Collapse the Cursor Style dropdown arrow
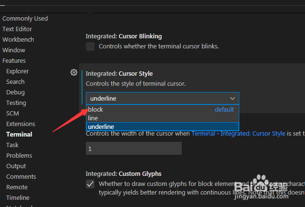Screen dimensions: 305x207 pyautogui.click(x=233, y=99)
